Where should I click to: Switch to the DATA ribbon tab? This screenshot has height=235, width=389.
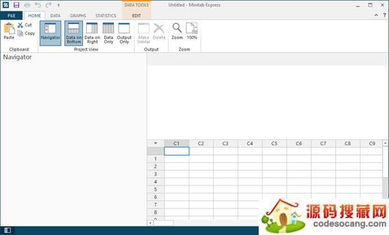(55, 16)
